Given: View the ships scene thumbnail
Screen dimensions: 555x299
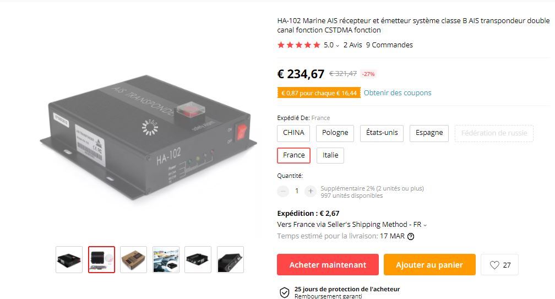Looking at the screenshot, I should (x=166, y=260).
